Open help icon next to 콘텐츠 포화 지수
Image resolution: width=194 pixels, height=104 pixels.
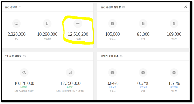[121, 56]
